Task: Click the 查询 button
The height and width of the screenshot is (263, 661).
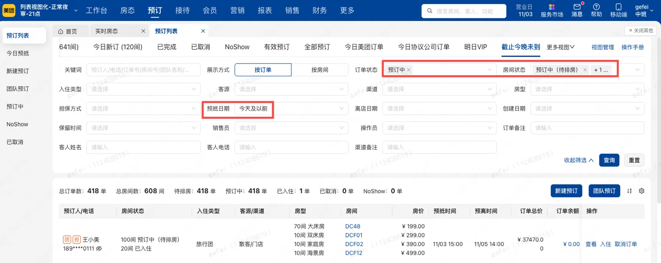Action: tap(609, 160)
